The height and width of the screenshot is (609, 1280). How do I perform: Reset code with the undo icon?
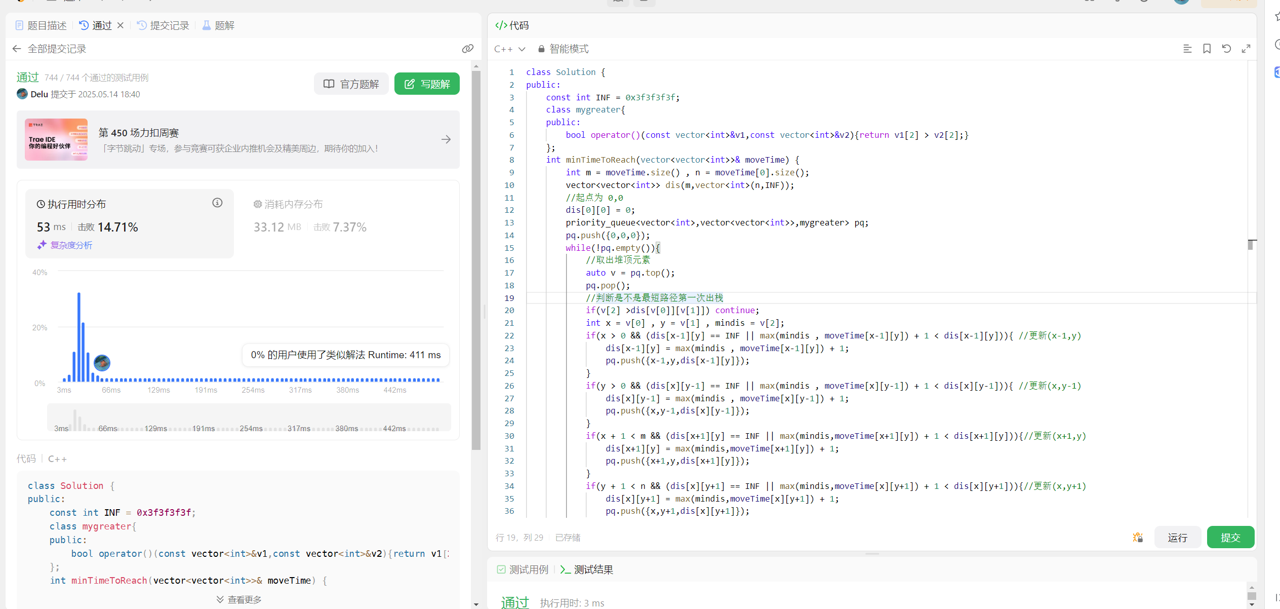pyautogui.click(x=1226, y=49)
